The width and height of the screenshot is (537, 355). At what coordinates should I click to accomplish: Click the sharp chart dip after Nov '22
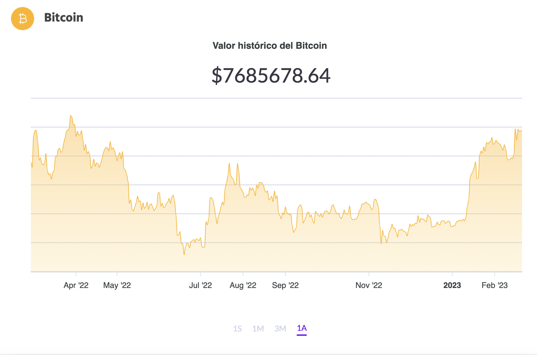tap(381, 244)
